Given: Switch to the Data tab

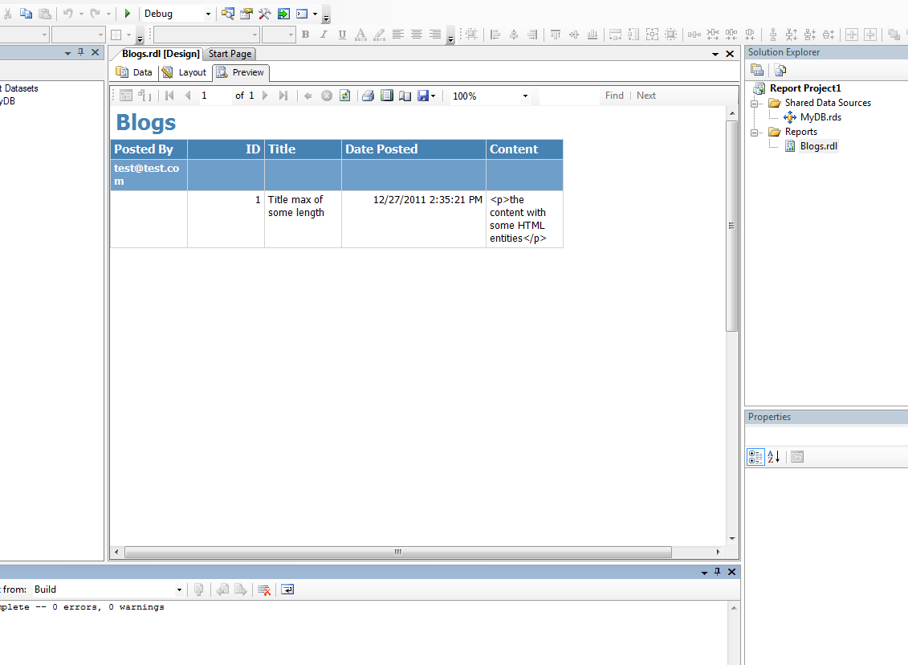Looking at the screenshot, I should click(134, 72).
